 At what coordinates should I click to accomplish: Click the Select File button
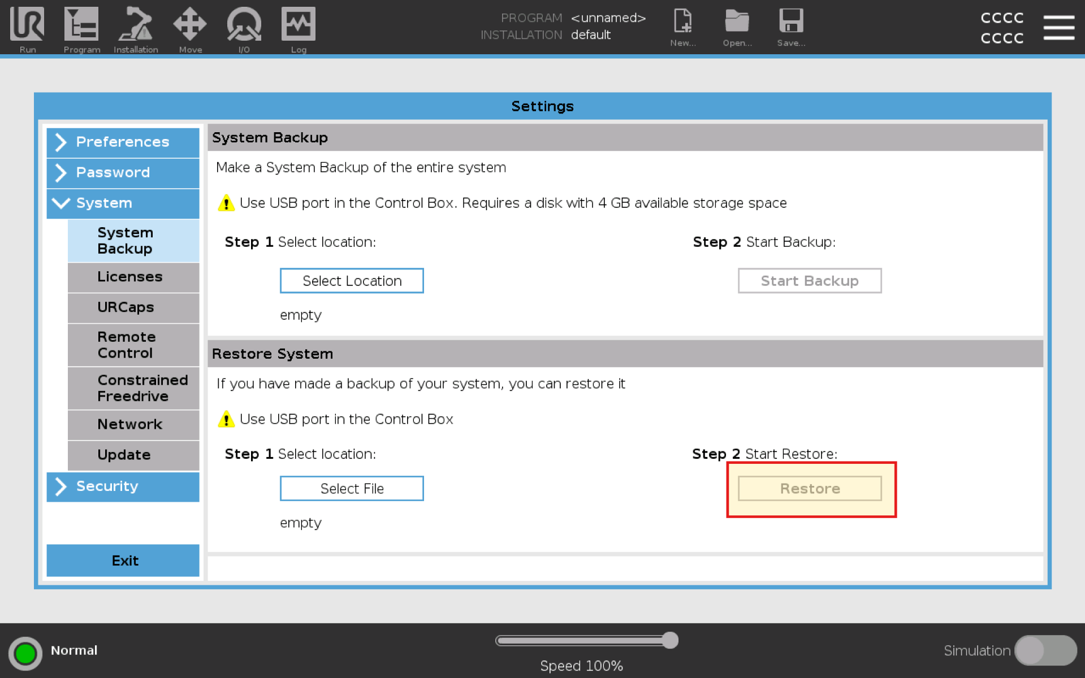click(x=351, y=488)
